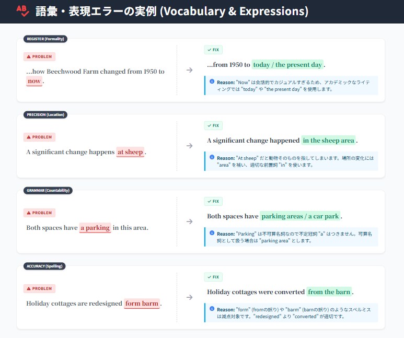The height and width of the screenshot is (338, 404).
Task: Click text 'Holiday cottages were converted'
Action: click(x=256, y=292)
